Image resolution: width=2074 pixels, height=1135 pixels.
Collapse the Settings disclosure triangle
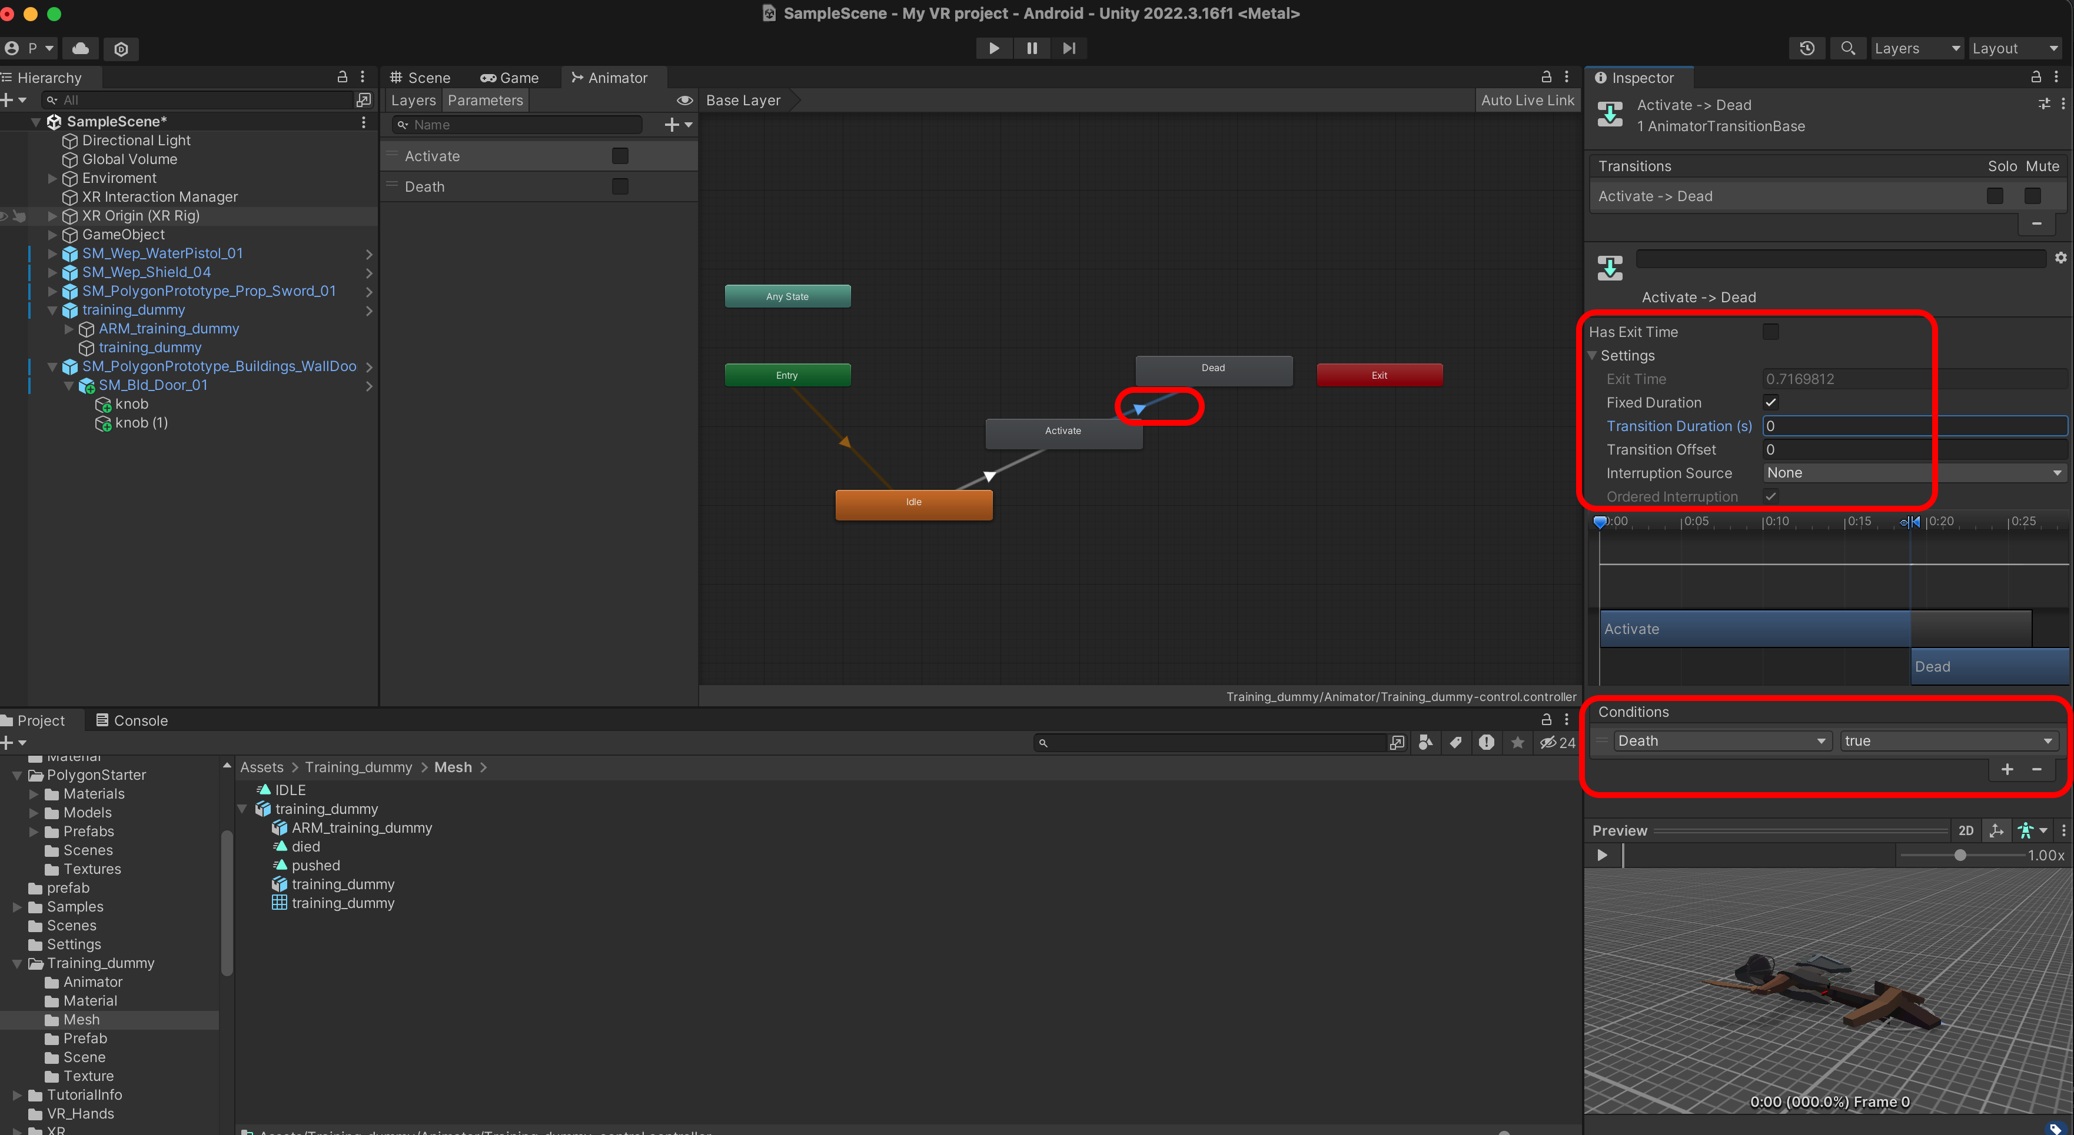point(1593,356)
